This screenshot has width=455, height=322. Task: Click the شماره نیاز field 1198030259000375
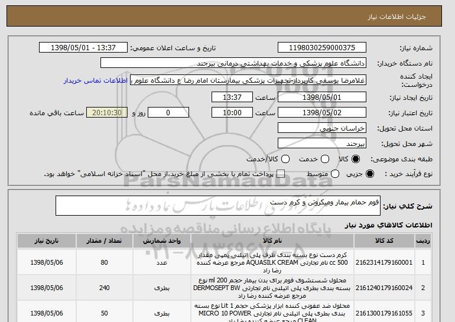tap(322, 48)
